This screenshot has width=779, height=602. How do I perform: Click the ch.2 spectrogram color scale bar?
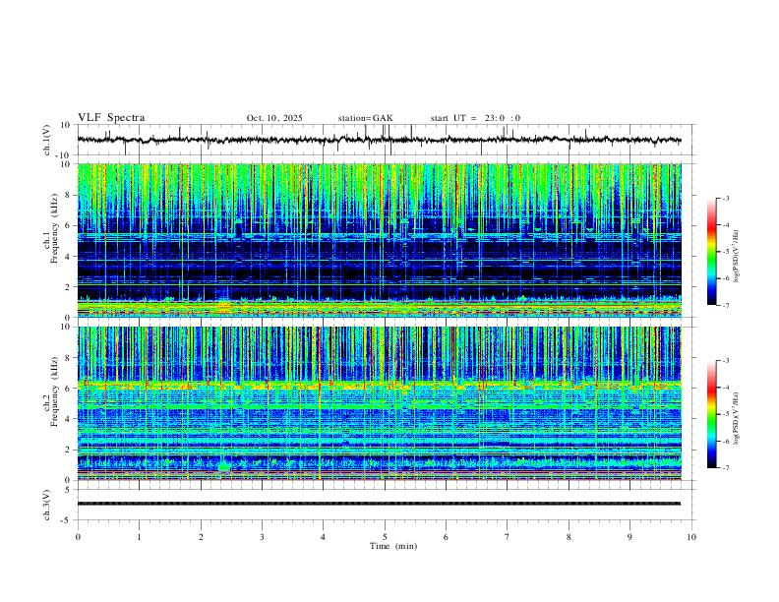(712, 414)
